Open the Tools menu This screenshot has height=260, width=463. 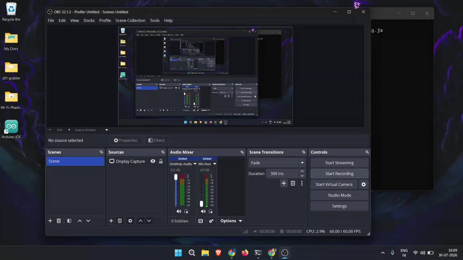154,21
